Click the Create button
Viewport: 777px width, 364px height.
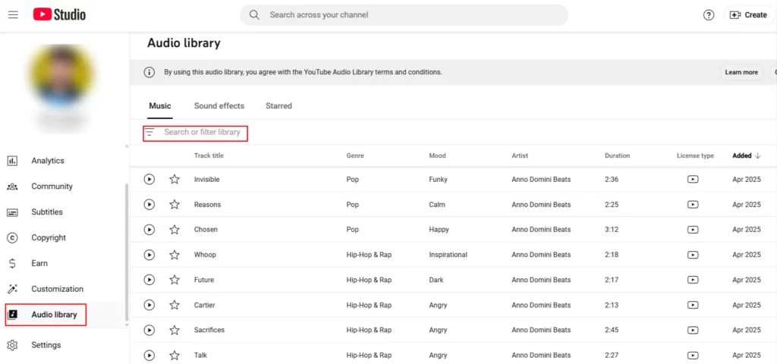749,15
